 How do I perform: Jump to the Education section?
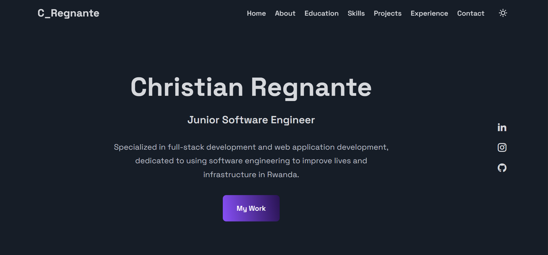[x=321, y=14]
